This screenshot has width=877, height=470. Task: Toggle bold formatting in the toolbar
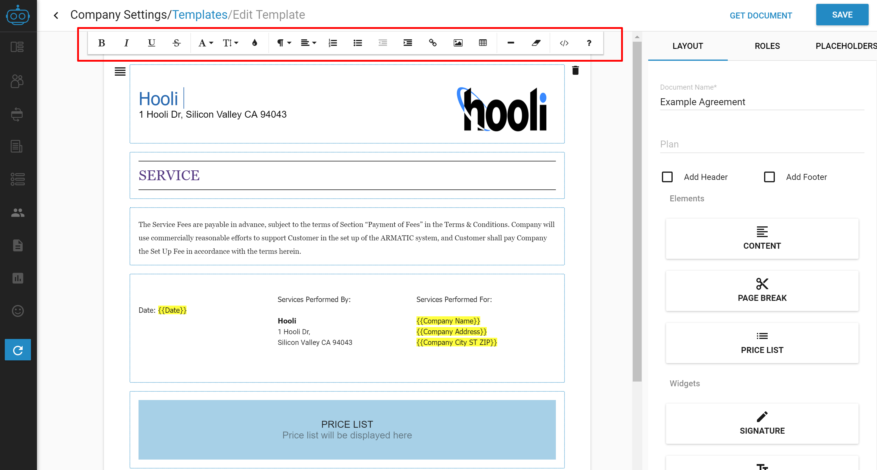pos(102,43)
